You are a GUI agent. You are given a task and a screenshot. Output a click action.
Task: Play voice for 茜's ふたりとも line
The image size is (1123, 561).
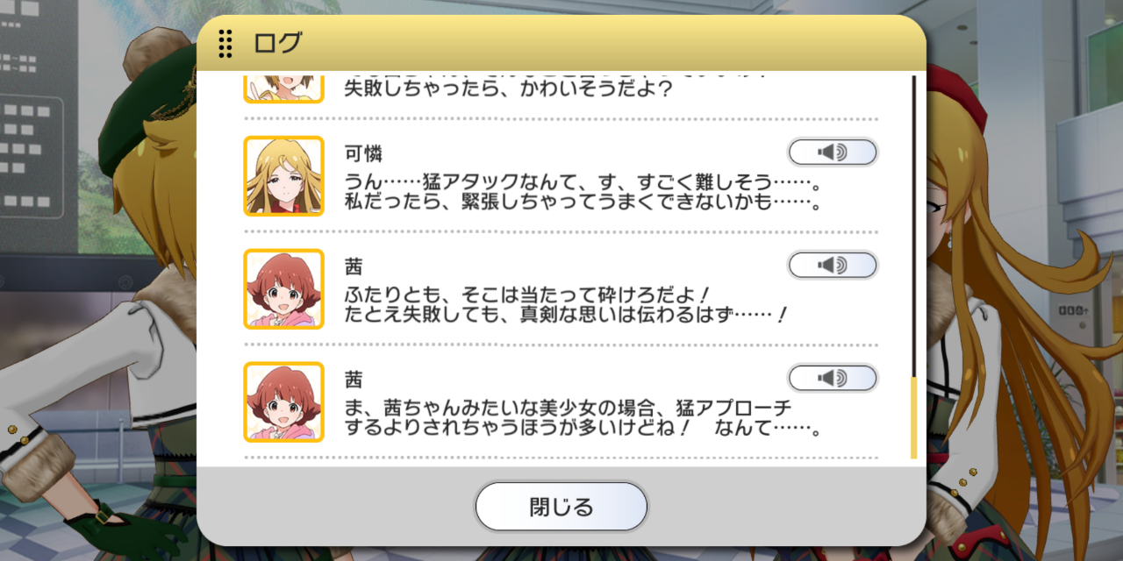[x=833, y=265]
